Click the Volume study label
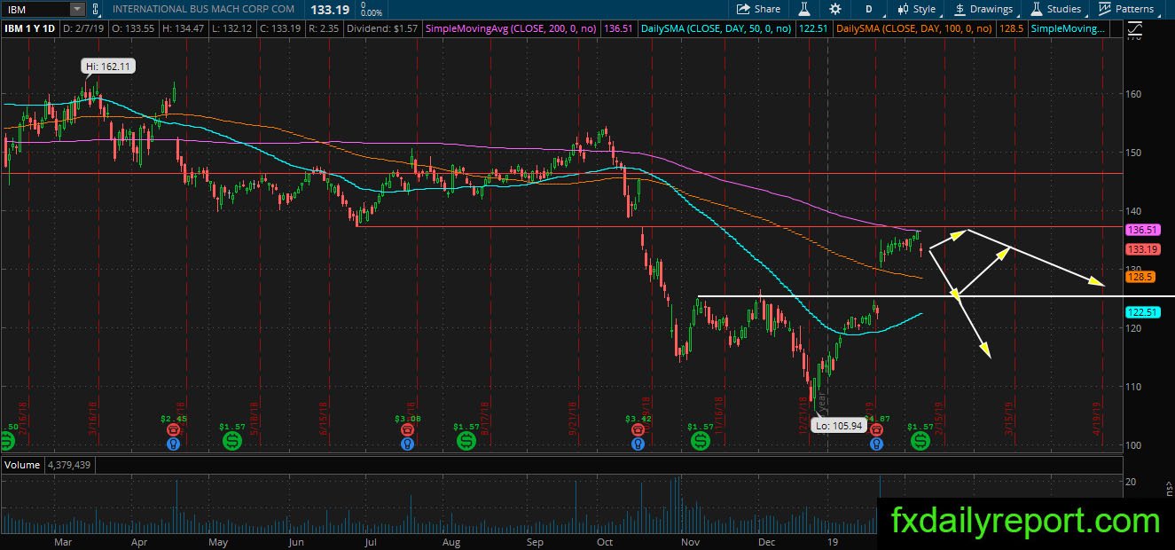The image size is (1175, 550). click(x=22, y=465)
